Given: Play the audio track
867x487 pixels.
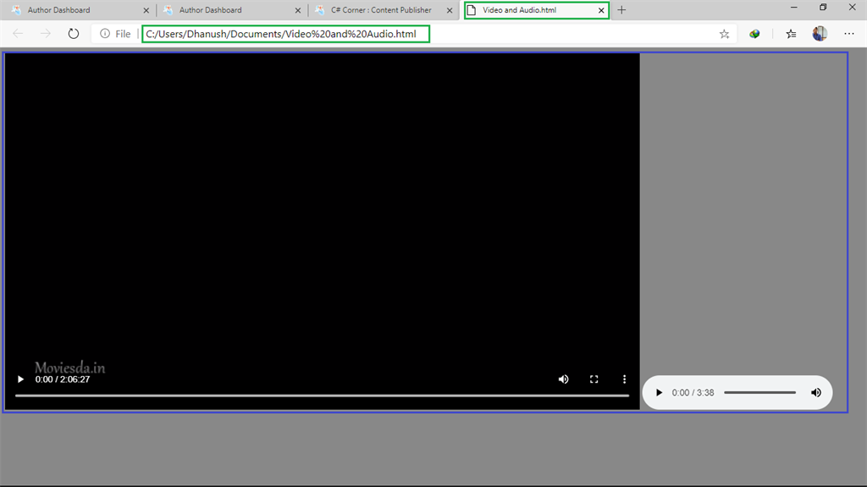Looking at the screenshot, I should click(659, 392).
